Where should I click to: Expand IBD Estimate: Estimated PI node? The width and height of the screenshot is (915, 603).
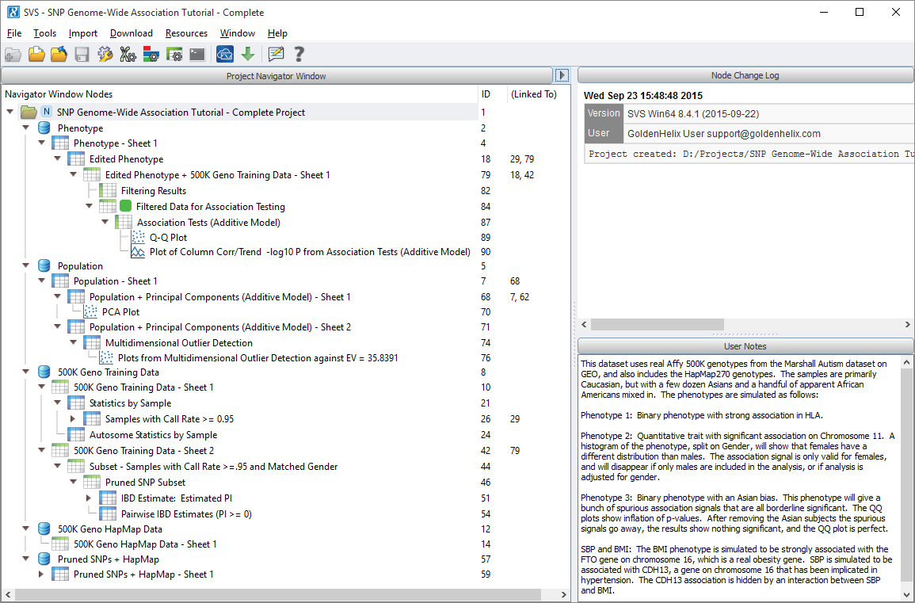(x=89, y=498)
